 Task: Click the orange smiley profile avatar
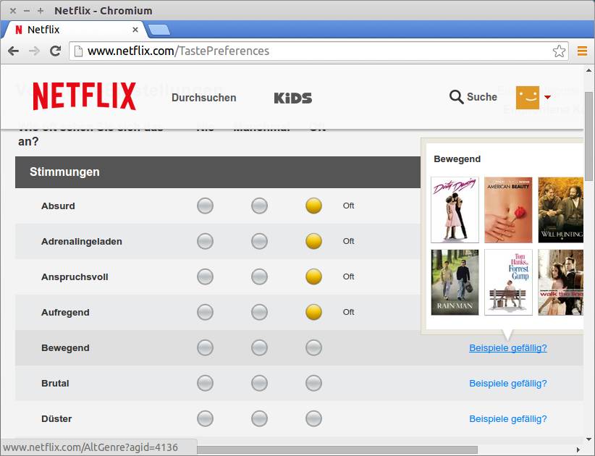(x=528, y=97)
